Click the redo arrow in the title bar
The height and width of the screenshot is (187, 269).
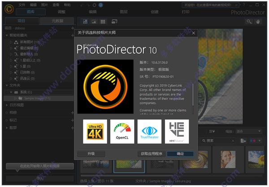tap(88, 5)
